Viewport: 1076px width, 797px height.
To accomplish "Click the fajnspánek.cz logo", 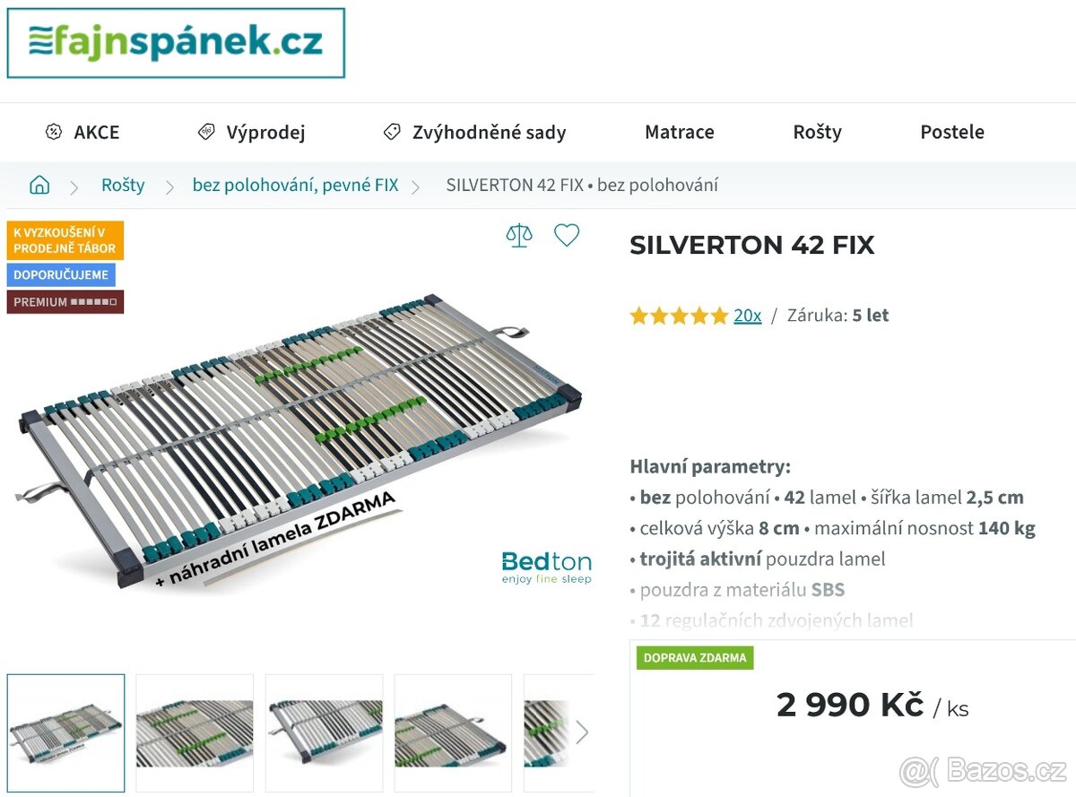I will [x=176, y=43].
